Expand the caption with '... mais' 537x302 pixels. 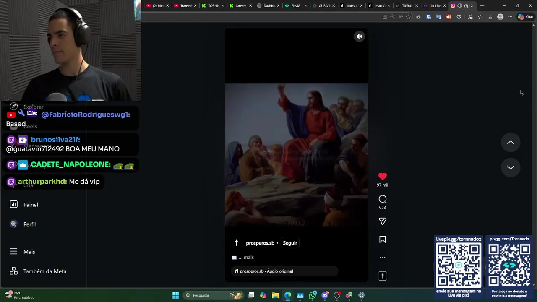pos(246,258)
